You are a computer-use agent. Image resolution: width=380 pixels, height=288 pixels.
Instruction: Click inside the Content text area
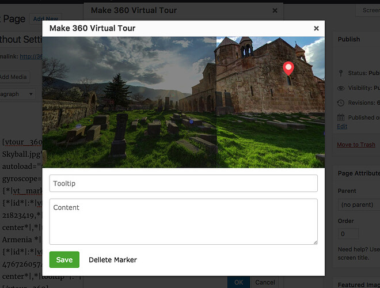183,222
